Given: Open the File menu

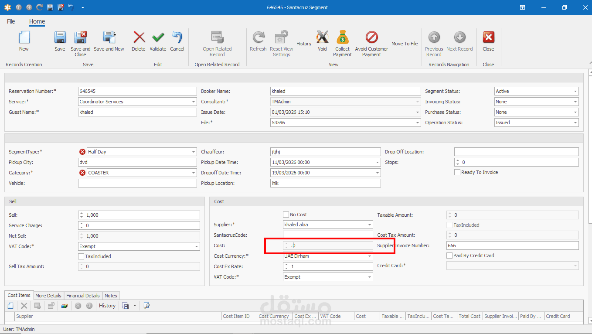Looking at the screenshot, I should pyautogui.click(x=11, y=21).
